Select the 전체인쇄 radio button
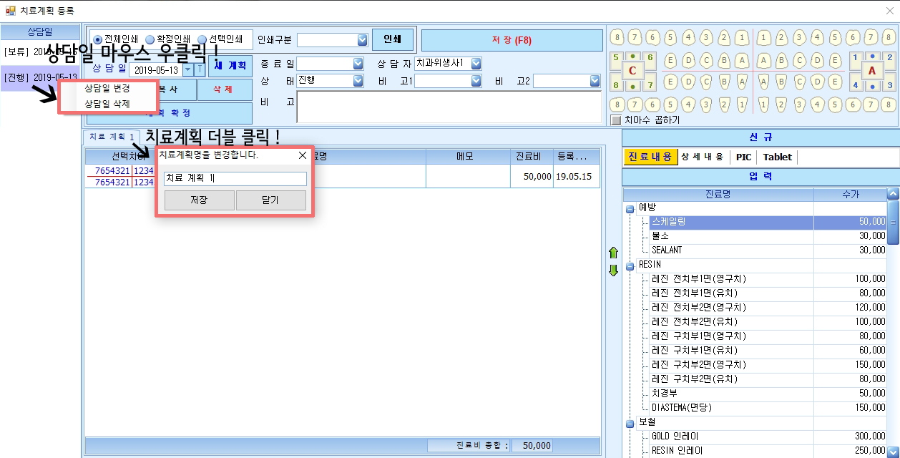 pyautogui.click(x=98, y=39)
